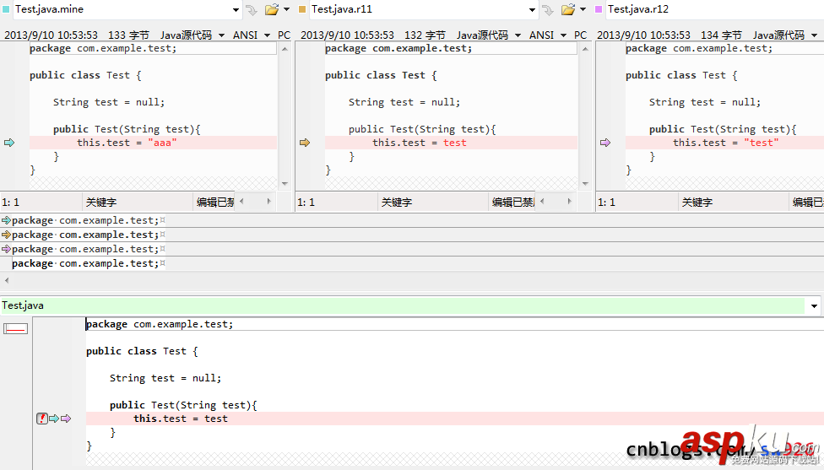This screenshot has height=470, width=824.
Task: Expand the Test.java.mine path dropdown
Action: 236,9
